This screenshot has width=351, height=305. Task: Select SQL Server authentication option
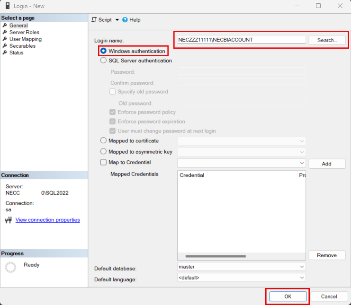(x=103, y=61)
